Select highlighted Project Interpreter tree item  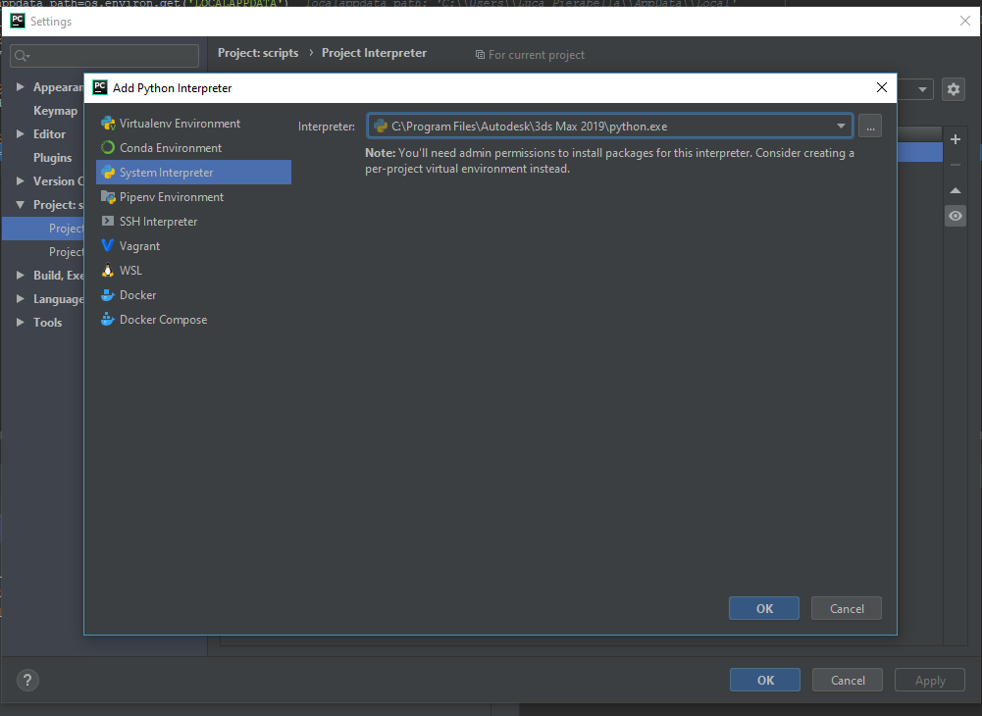pyautogui.click(x=43, y=228)
